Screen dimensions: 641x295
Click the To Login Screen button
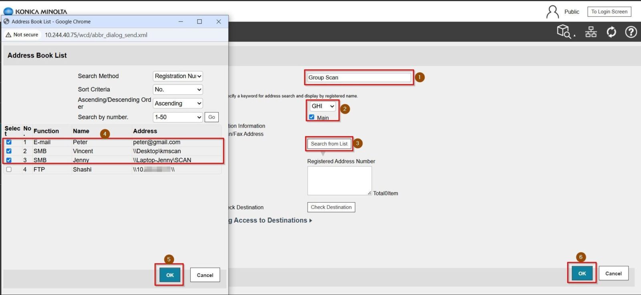[609, 12]
